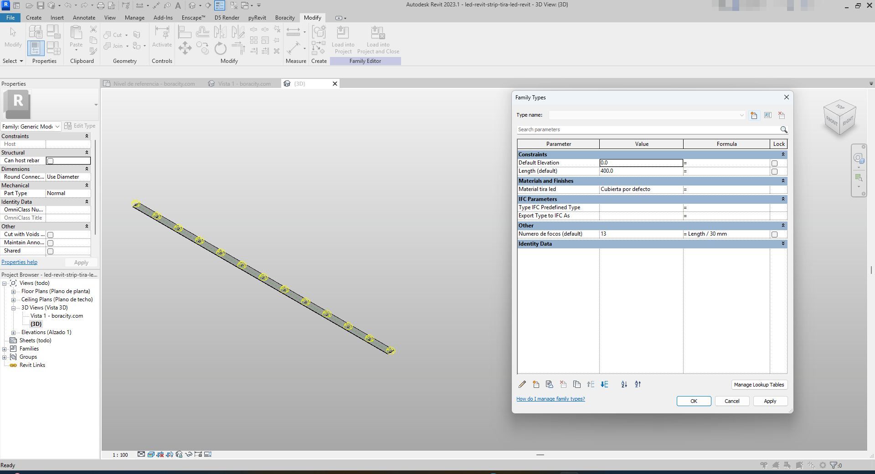875x474 pixels.
Task: Open the Manage ribbon tab
Action: [x=134, y=18]
